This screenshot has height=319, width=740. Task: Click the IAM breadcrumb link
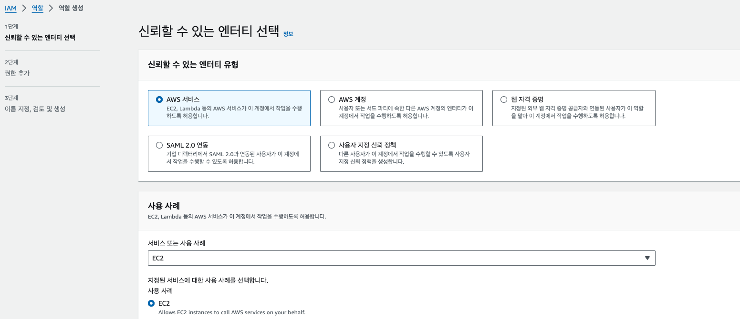(x=10, y=8)
